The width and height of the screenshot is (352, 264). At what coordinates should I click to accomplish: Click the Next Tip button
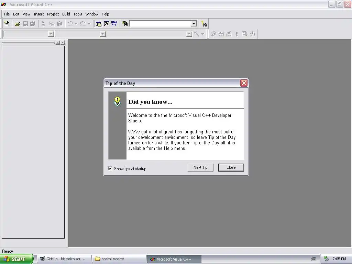click(x=200, y=167)
